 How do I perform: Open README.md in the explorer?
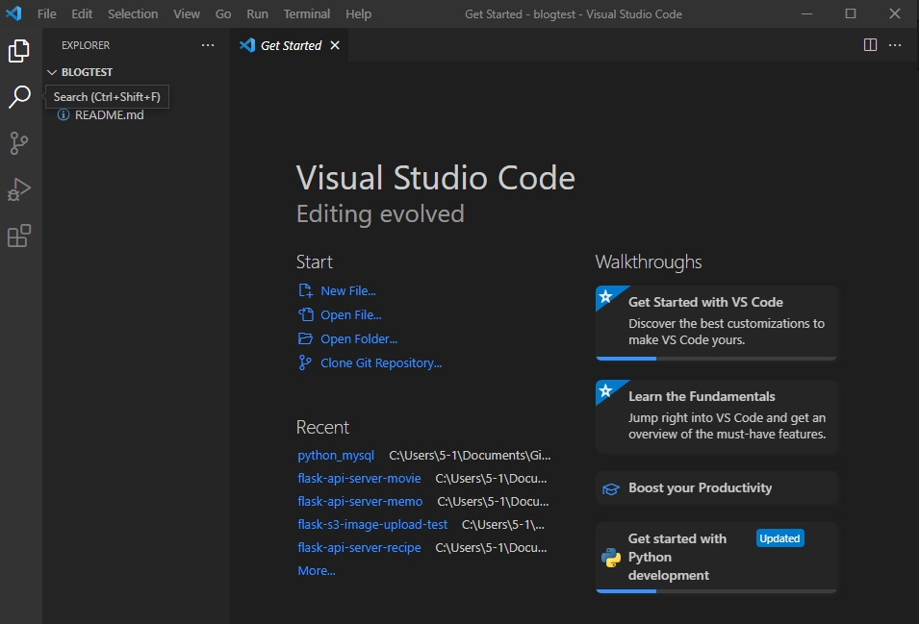point(109,114)
